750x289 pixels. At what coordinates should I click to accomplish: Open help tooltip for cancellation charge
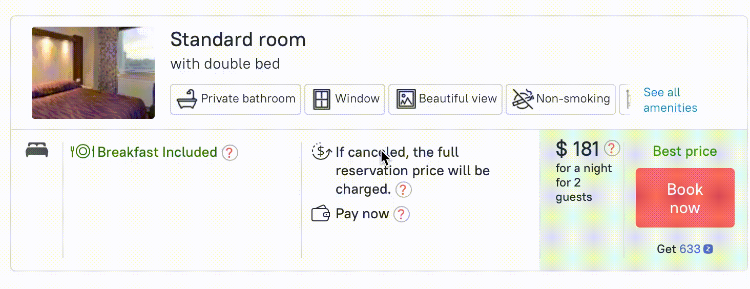coord(403,190)
